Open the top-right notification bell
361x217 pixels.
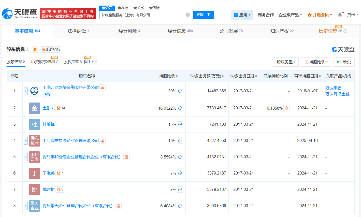tap(340, 15)
